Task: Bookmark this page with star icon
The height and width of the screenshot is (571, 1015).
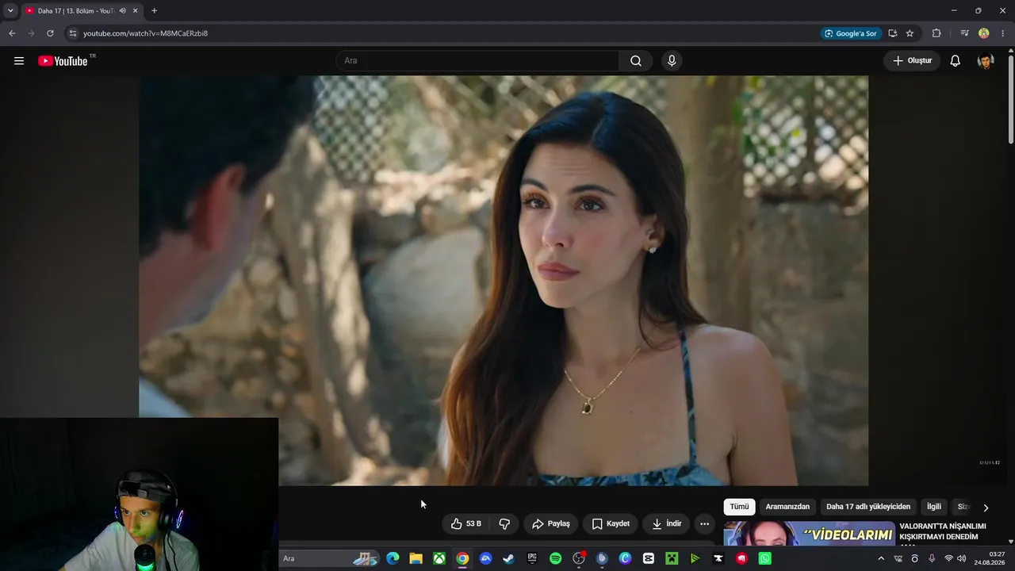Action: [910, 33]
